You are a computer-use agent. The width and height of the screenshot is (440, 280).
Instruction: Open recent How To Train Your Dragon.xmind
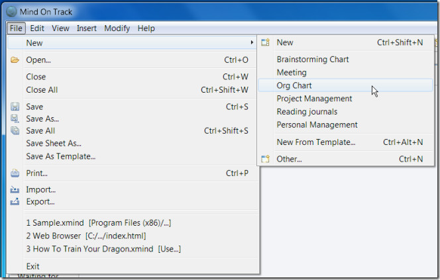[133, 249]
